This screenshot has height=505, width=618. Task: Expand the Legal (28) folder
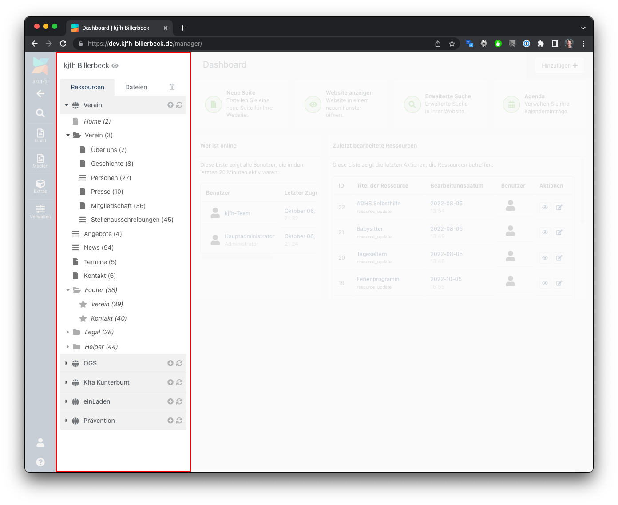click(x=67, y=332)
